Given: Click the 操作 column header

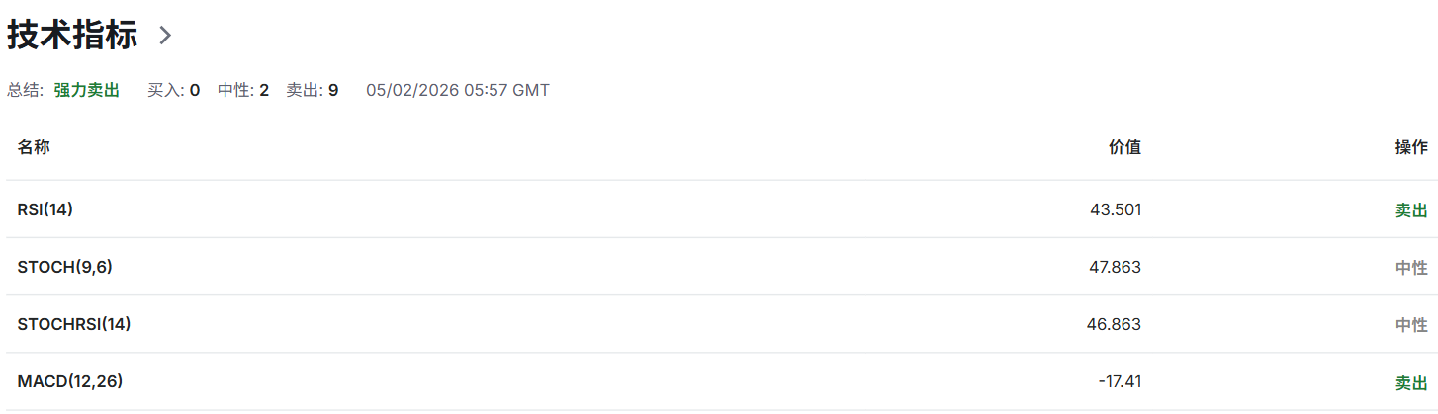Looking at the screenshot, I should [x=1411, y=147].
